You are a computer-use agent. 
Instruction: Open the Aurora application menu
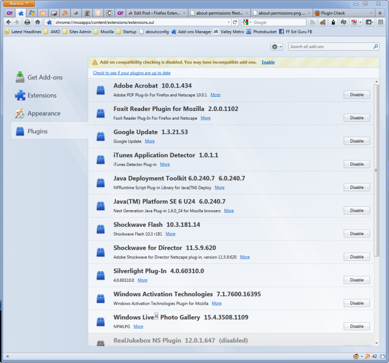tap(19, 3)
